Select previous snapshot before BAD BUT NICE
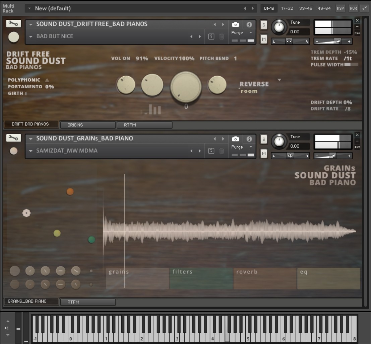371x344 pixels. coord(191,36)
